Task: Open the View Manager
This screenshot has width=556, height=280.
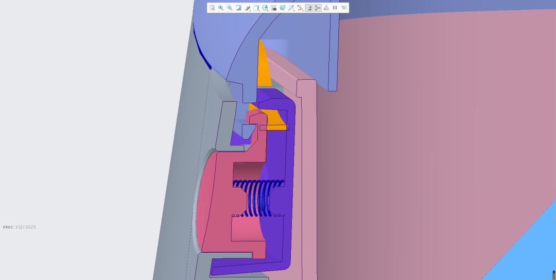Action: tap(274, 8)
